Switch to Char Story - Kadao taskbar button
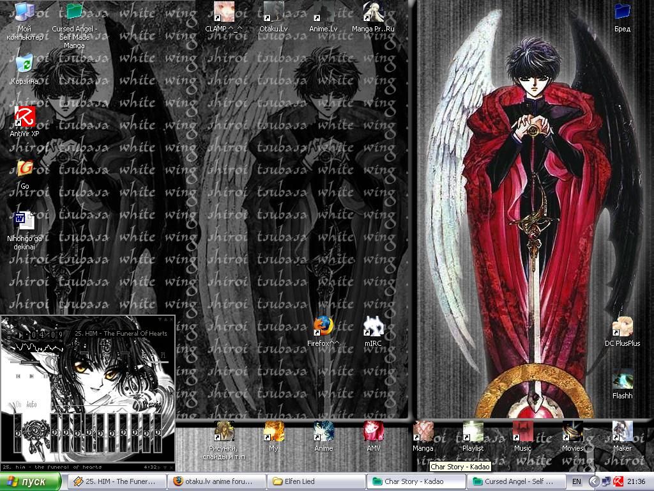 click(x=415, y=481)
